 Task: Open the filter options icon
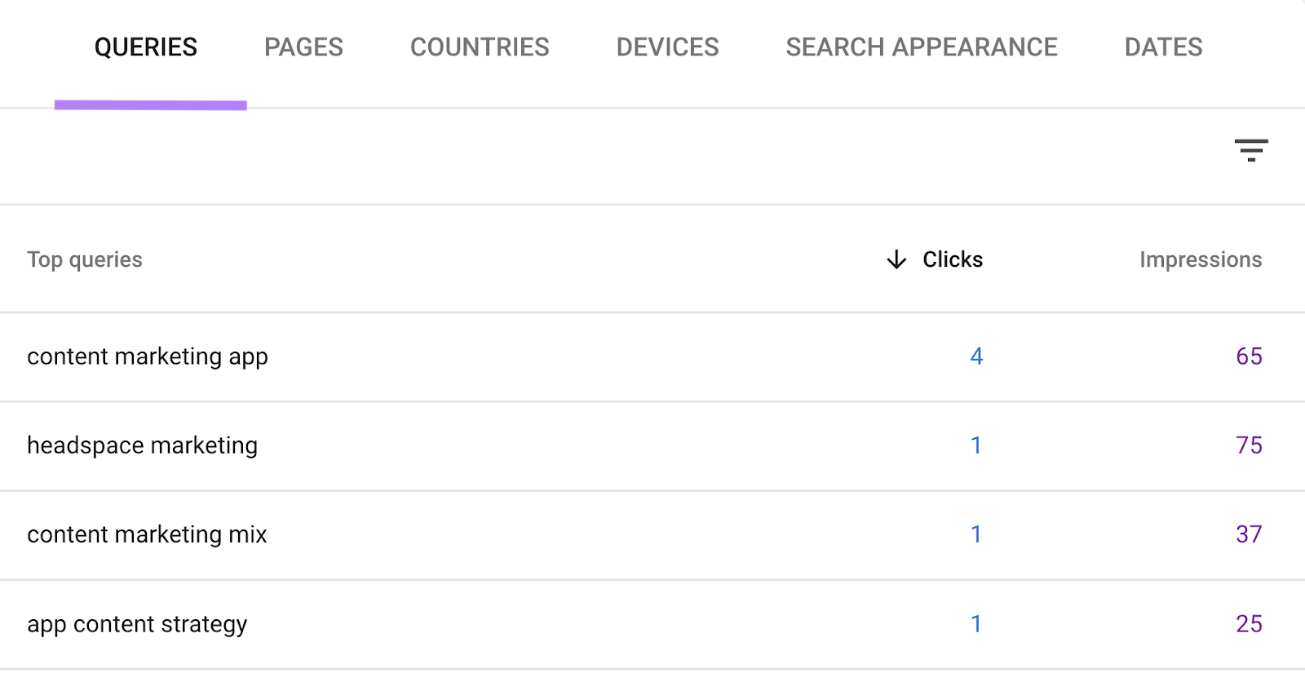coord(1253,151)
